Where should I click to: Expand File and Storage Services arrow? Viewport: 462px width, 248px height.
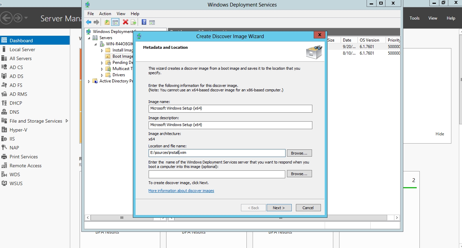[67, 121]
